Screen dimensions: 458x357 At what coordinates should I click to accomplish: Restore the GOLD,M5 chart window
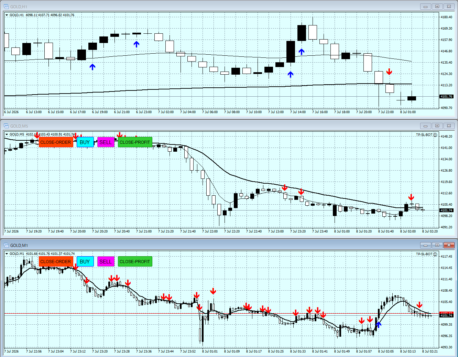(x=437, y=126)
